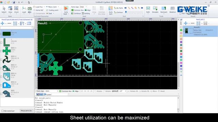Viewport: 218px width, 122px height.
Task: Click the Merge parts Qty button
Action: pyautogui.click(x=26, y=111)
